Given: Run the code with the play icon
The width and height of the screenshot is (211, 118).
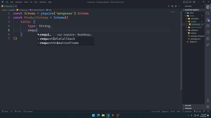Looking at the screenshot, I should click(x=169, y=6).
